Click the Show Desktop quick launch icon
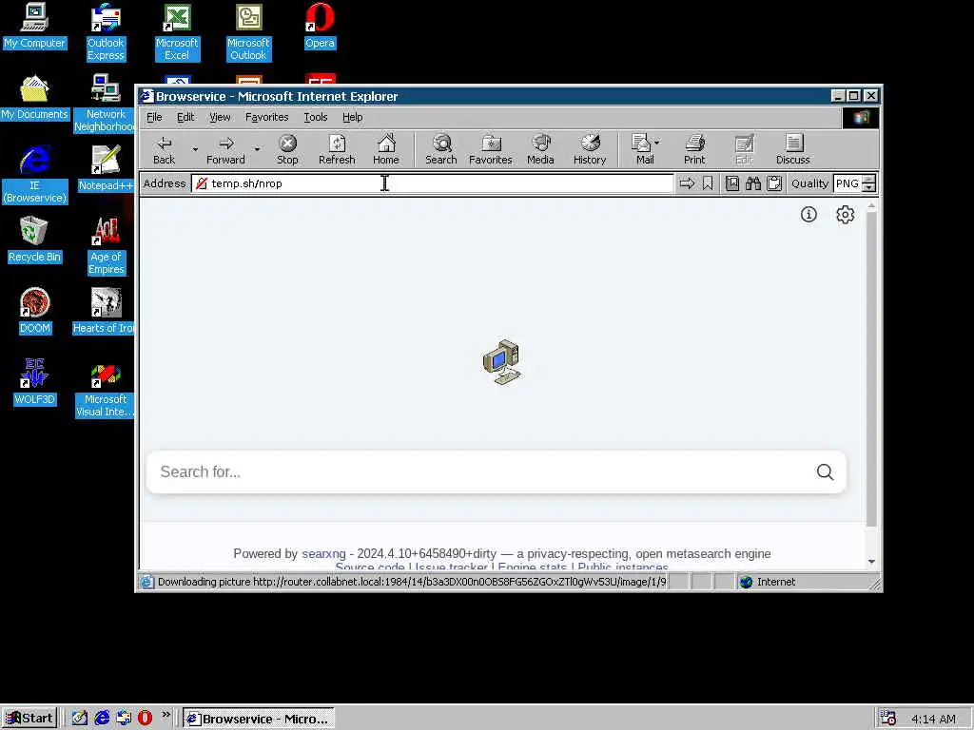This screenshot has height=730, width=974. click(x=80, y=719)
